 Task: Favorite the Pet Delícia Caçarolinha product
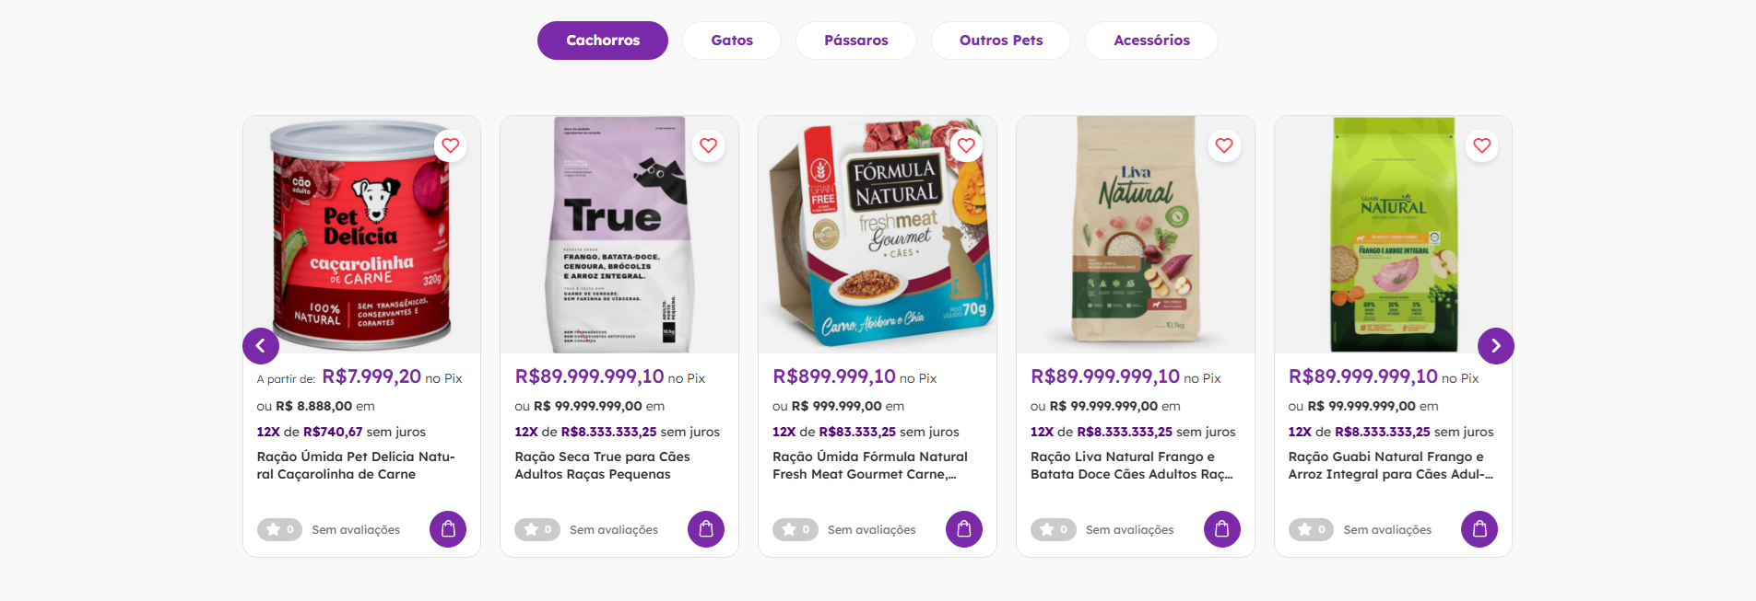[451, 145]
